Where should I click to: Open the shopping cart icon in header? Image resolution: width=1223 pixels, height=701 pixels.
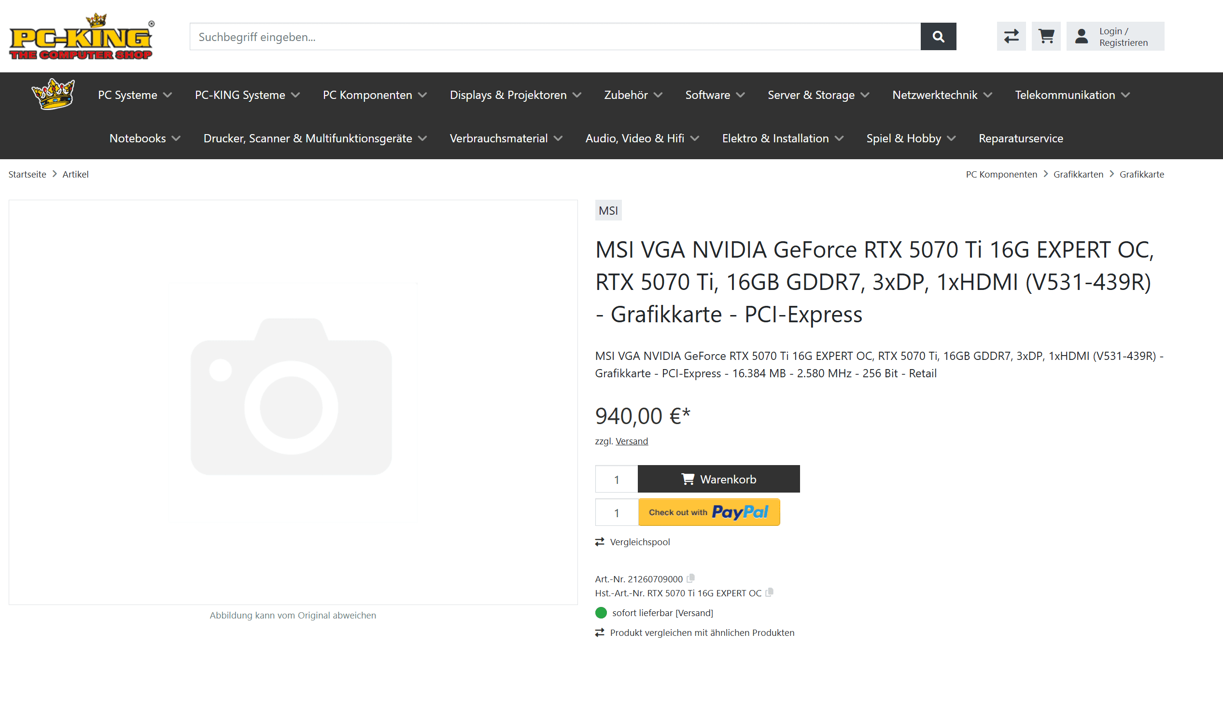(1046, 37)
